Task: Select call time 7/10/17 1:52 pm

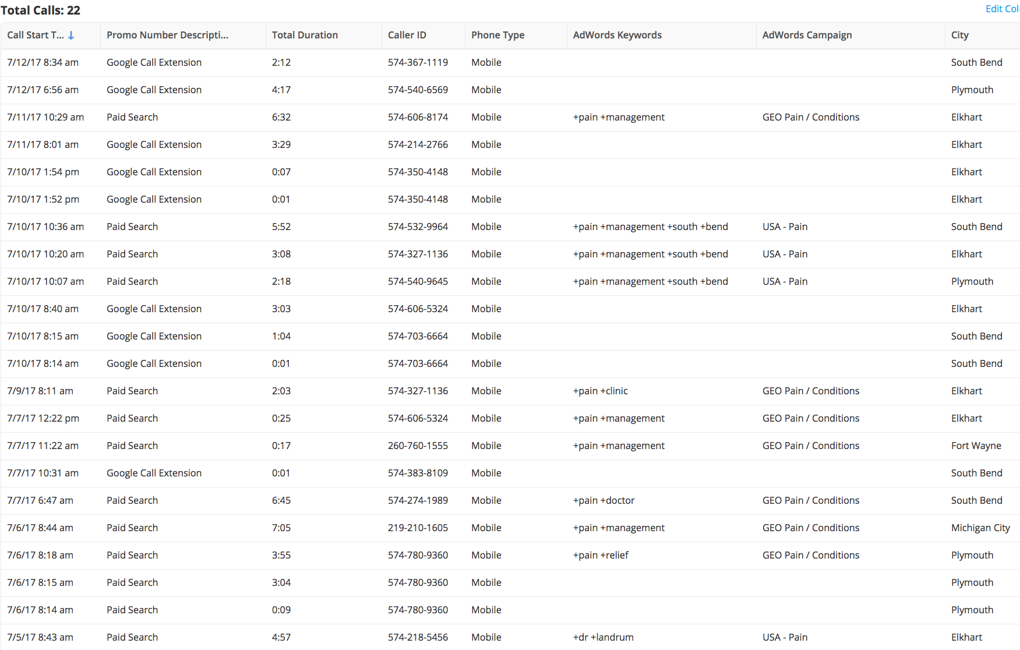Action: tap(43, 199)
